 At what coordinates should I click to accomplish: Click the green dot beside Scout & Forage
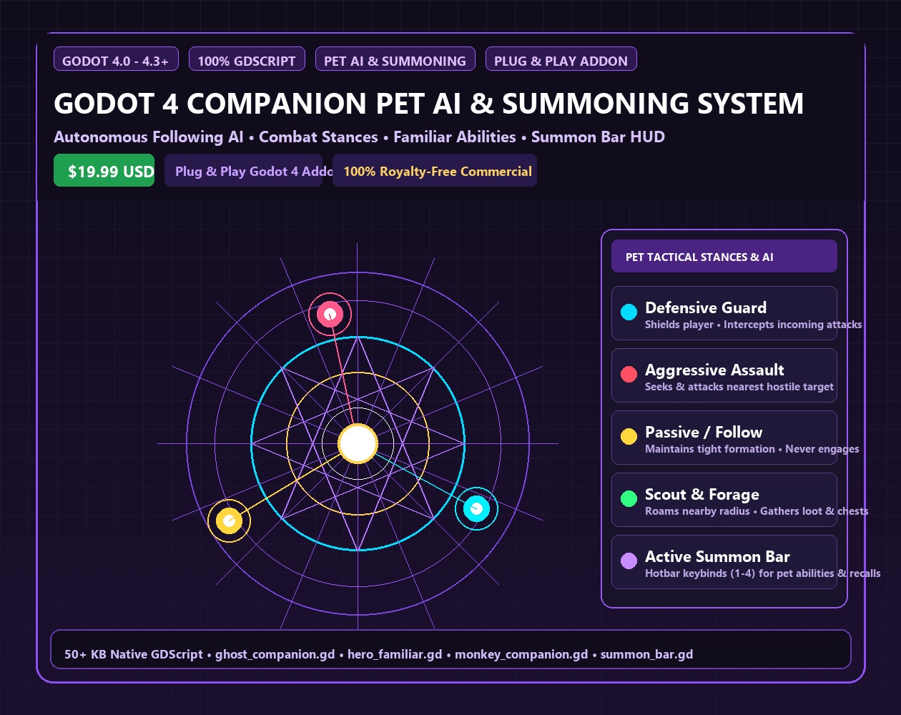point(629,498)
